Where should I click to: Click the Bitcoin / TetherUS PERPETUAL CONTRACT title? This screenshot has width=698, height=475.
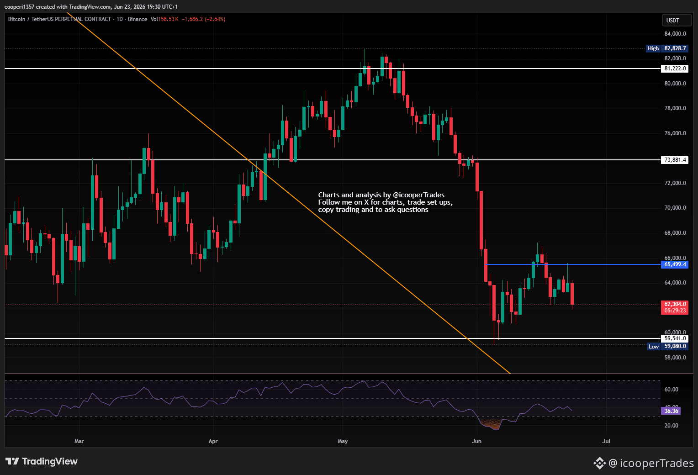(x=59, y=19)
